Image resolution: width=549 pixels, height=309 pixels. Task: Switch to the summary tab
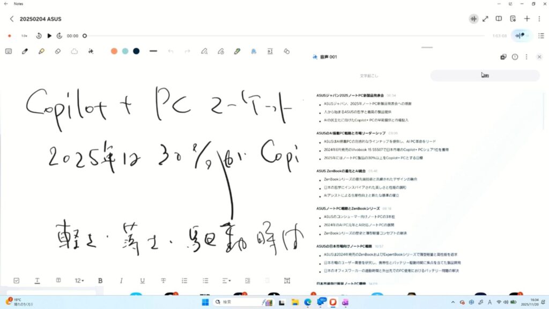(485, 76)
